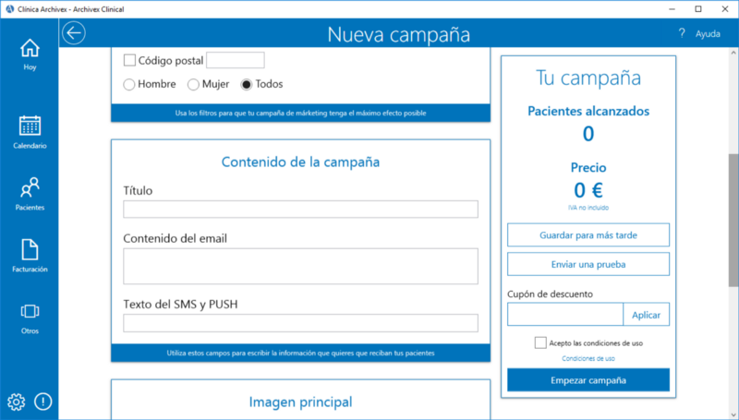Click the Nueva campaña page title
This screenshot has width=739, height=420.
[399, 34]
